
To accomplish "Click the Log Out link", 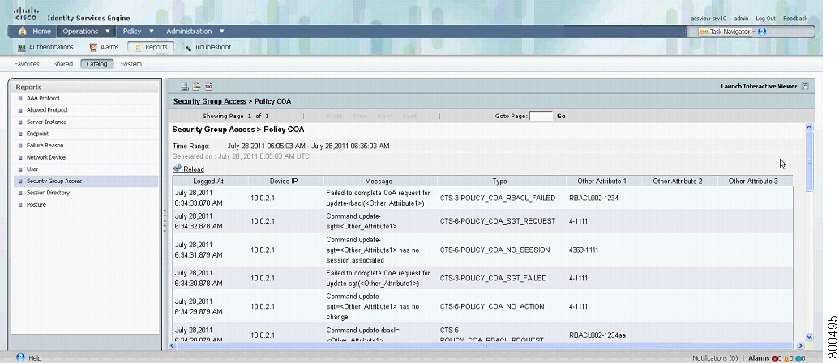I will [765, 18].
